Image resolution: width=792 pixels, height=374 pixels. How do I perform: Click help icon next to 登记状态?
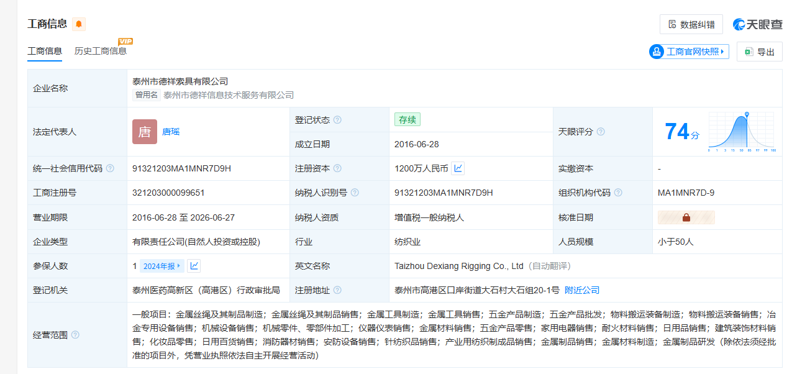(337, 120)
